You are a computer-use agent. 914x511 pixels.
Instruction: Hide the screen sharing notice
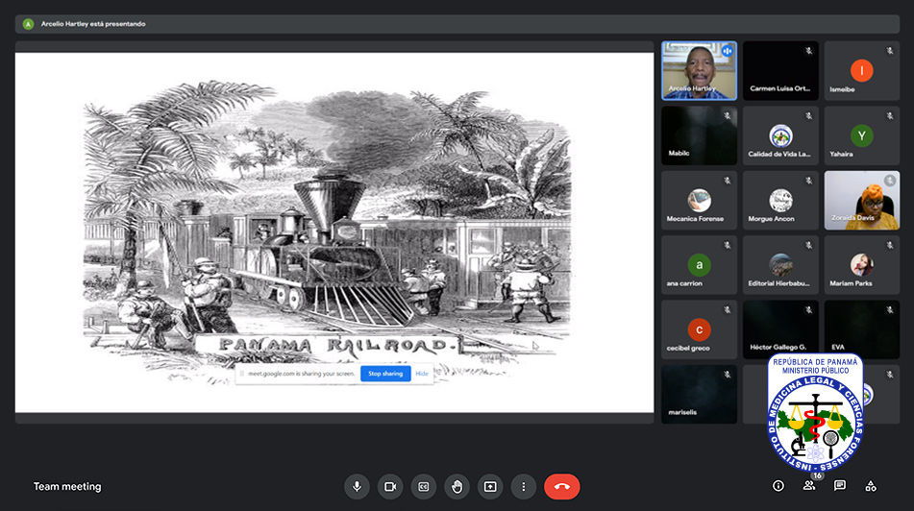tap(422, 374)
